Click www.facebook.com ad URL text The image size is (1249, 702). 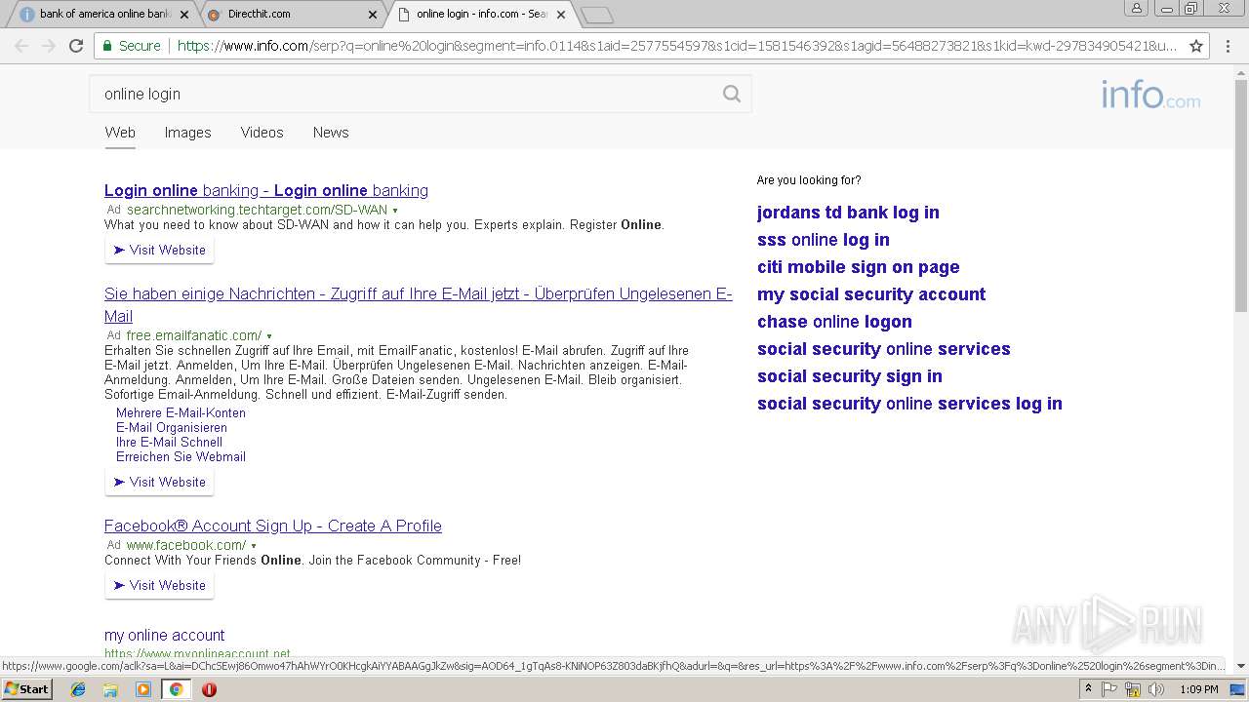(186, 545)
